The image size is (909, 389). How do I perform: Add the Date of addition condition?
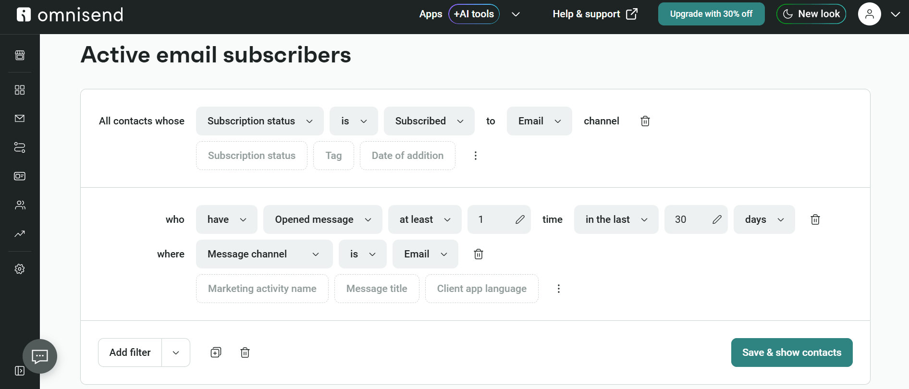tap(407, 156)
